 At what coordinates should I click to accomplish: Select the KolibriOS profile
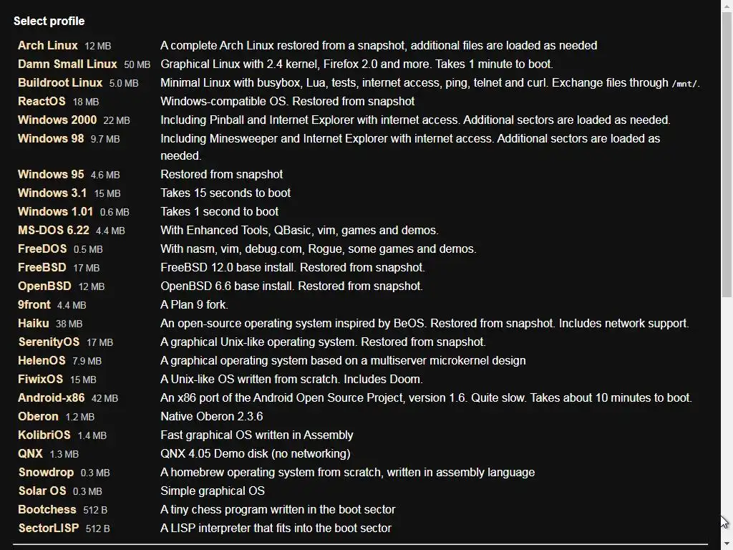pos(44,435)
